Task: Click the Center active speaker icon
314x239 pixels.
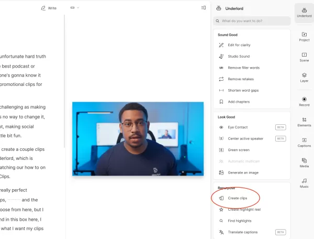Action: 221,138
